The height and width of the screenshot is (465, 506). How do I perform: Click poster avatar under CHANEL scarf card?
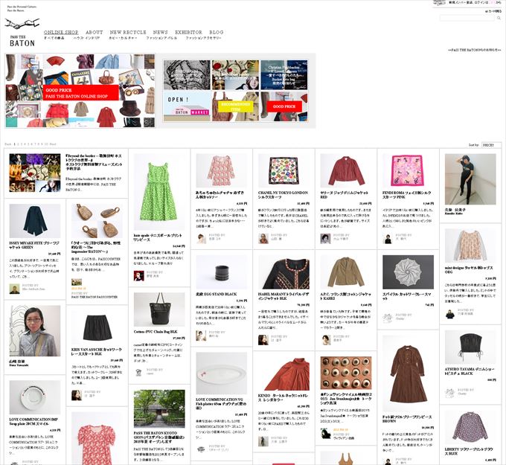coord(263,239)
